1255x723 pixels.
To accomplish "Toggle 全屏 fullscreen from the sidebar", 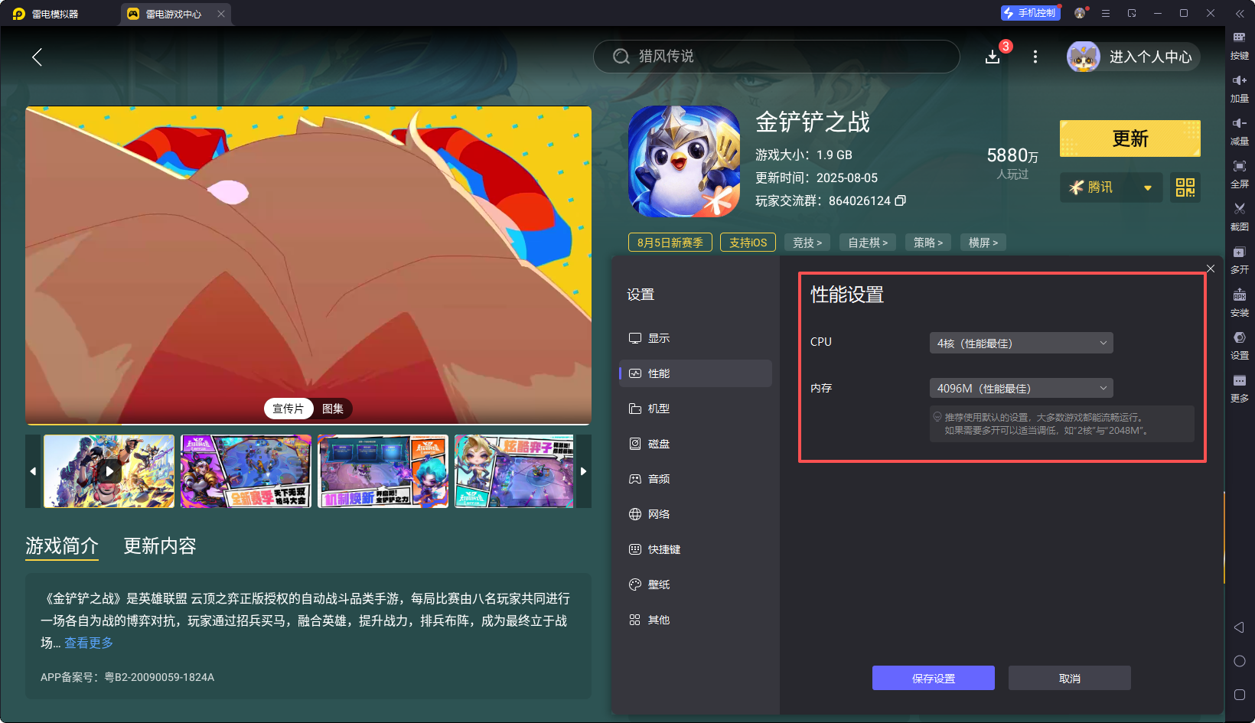I will click(1240, 174).
